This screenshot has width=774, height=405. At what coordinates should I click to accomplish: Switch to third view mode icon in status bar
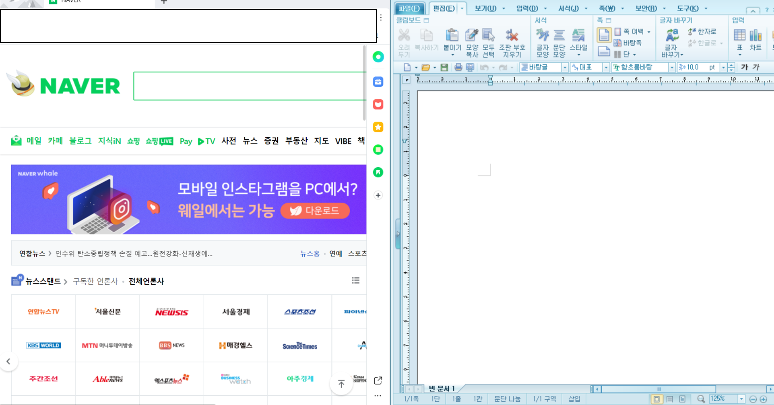click(x=682, y=399)
